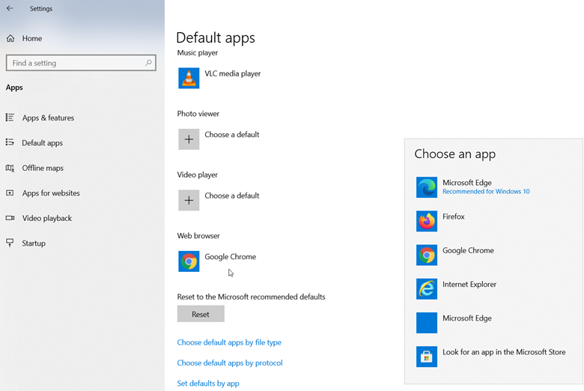584x391 pixels.
Task: Click the VLC media player cone icon
Action: 189,78
